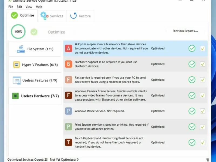The height and width of the screenshot is (162, 216).
Task: Open the Help menu
Action: click(x=39, y=7)
